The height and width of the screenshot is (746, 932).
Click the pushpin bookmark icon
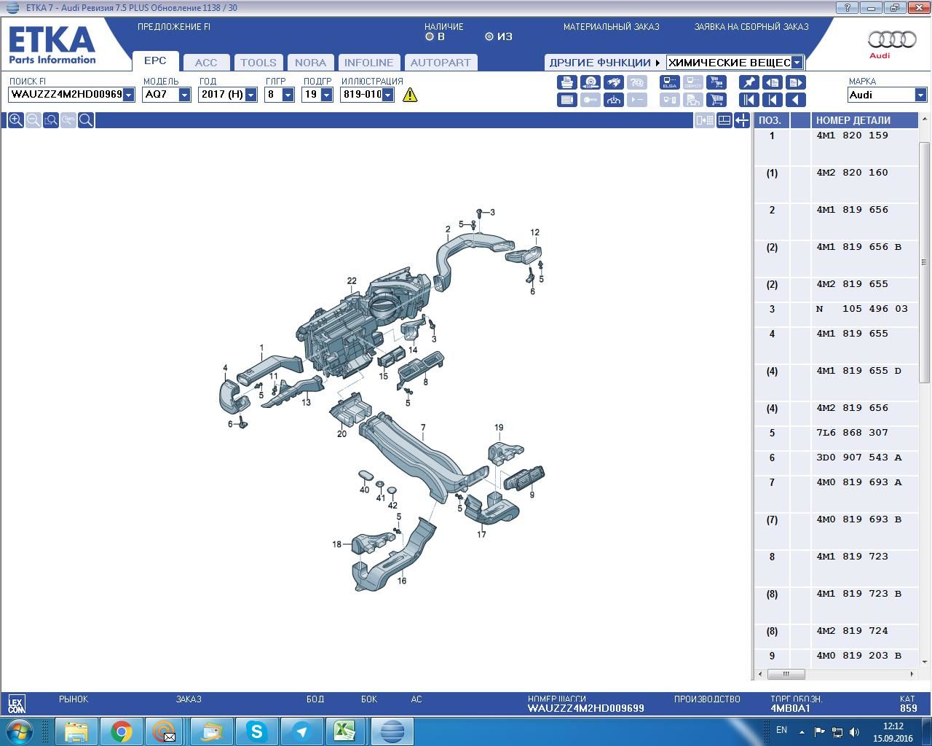coord(749,82)
